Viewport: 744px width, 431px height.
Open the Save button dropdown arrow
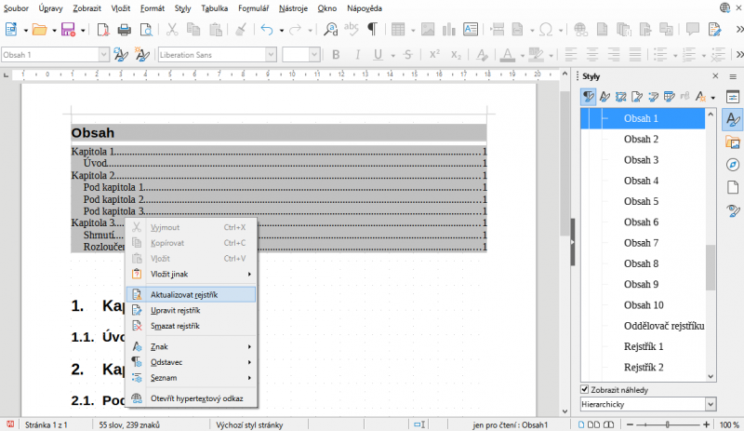coord(83,31)
